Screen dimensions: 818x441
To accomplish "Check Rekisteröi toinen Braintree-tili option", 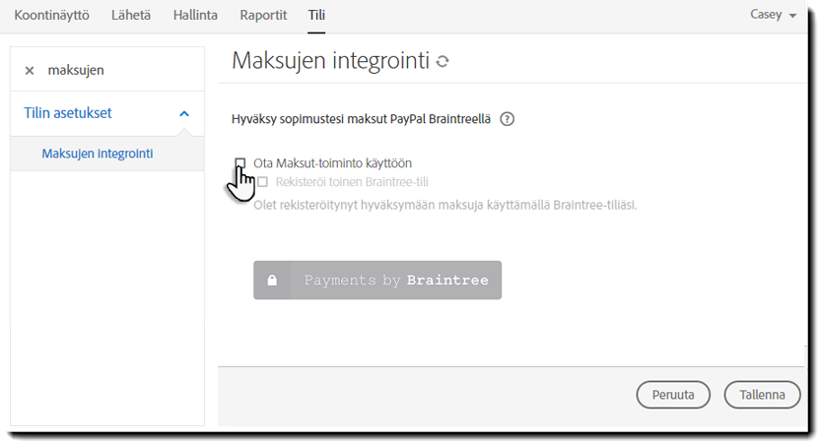I will point(262,182).
